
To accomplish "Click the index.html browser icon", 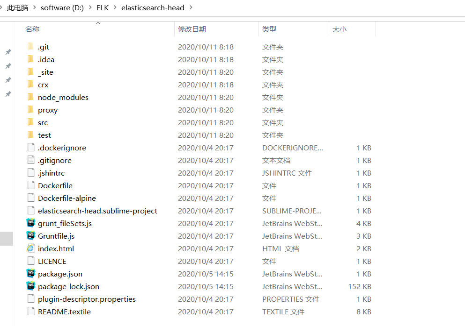I will click(31, 248).
